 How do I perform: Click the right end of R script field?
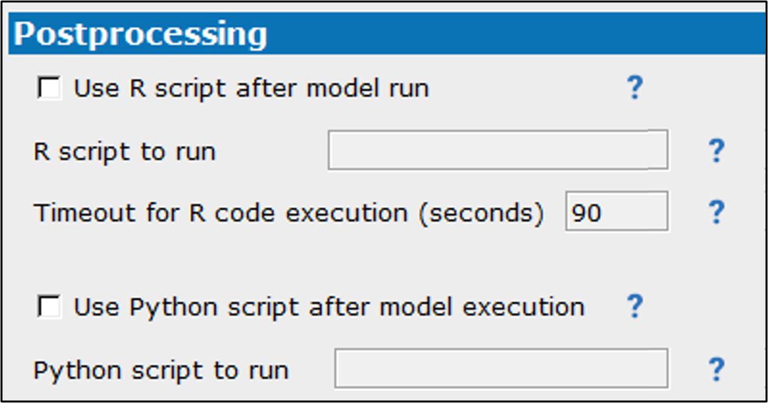point(656,150)
